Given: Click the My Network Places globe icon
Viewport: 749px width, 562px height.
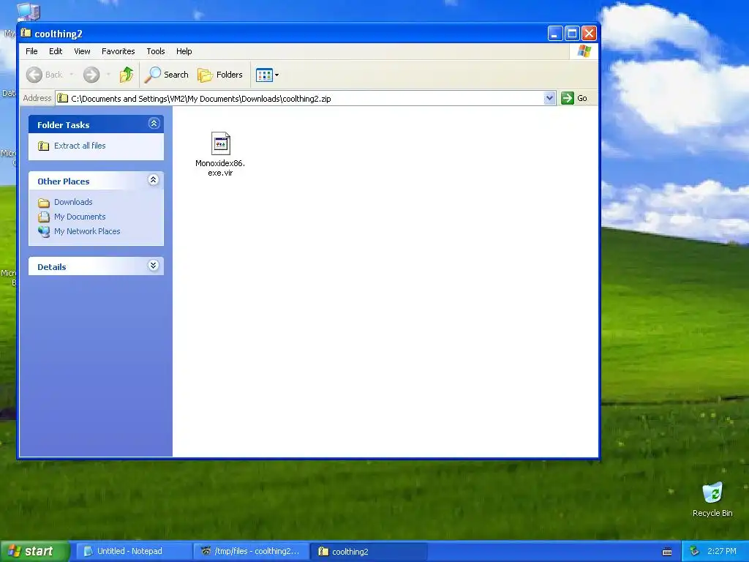Looking at the screenshot, I should [x=43, y=232].
